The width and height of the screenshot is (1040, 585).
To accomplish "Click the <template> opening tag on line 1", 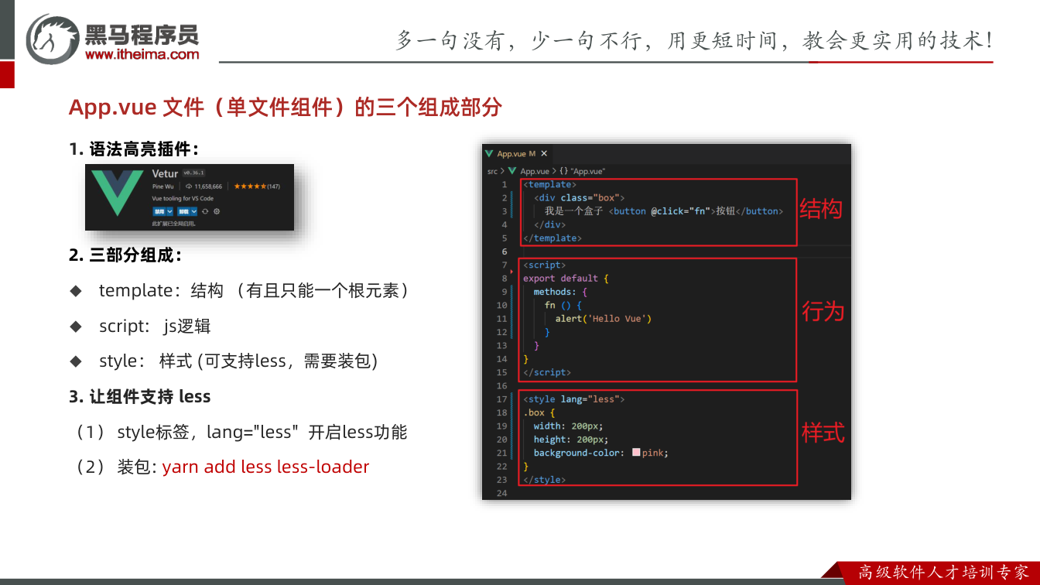I will (x=549, y=185).
